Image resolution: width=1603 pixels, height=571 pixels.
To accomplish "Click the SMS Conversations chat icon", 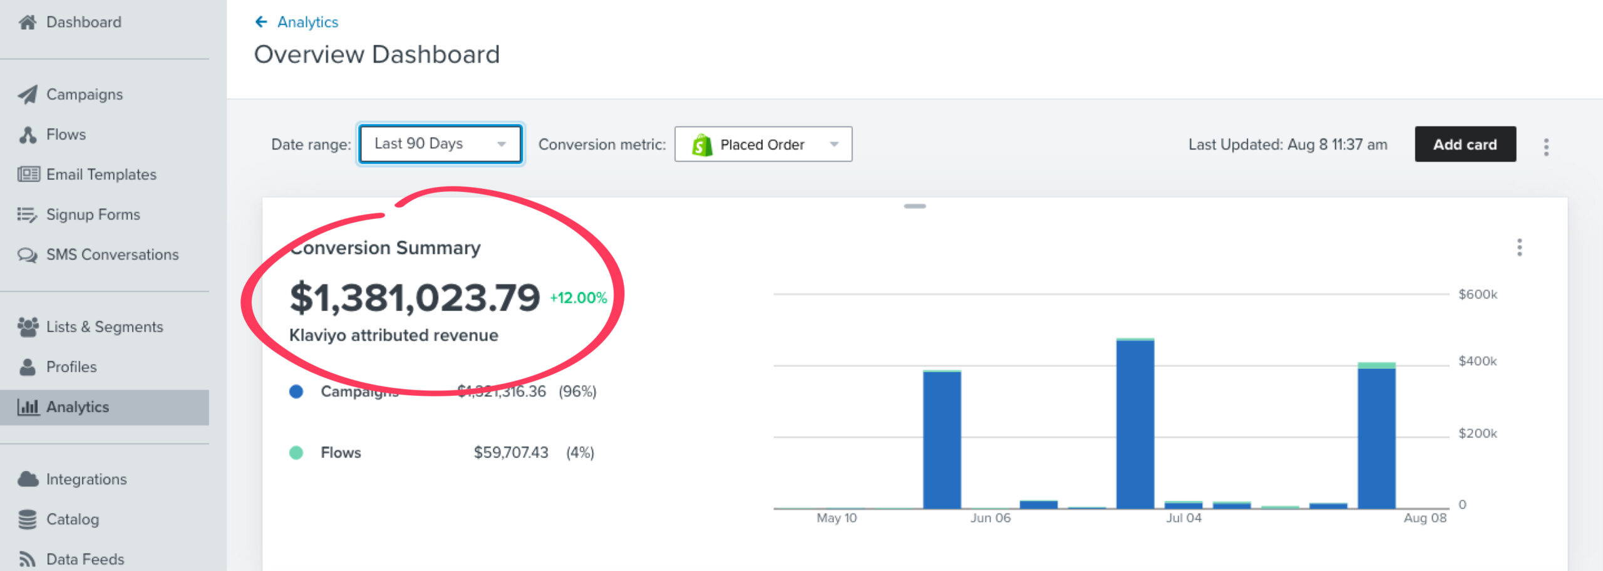I will coord(28,255).
